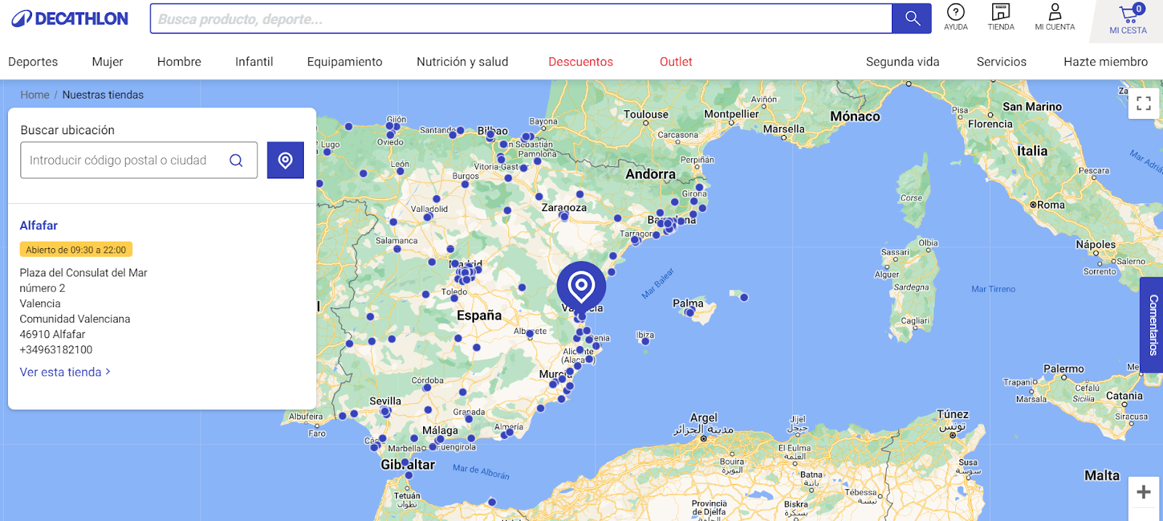Image resolution: width=1163 pixels, height=521 pixels.
Task: Toggle fullscreen map view
Action: (x=1143, y=103)
